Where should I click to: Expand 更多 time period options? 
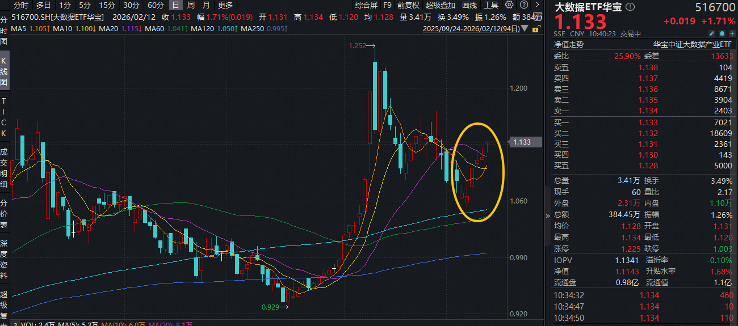pos(225,5)
